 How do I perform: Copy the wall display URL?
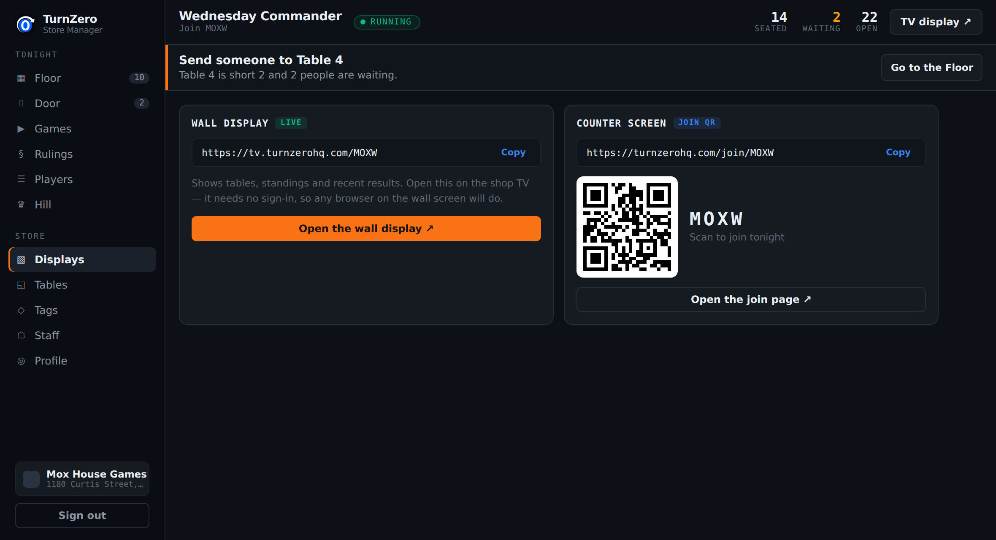(x=513, y=152)
